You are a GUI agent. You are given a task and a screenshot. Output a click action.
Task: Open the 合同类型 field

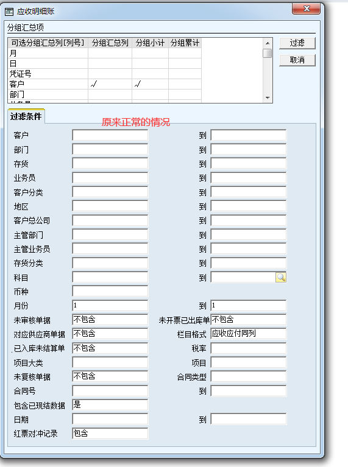[x=249, y=376]
